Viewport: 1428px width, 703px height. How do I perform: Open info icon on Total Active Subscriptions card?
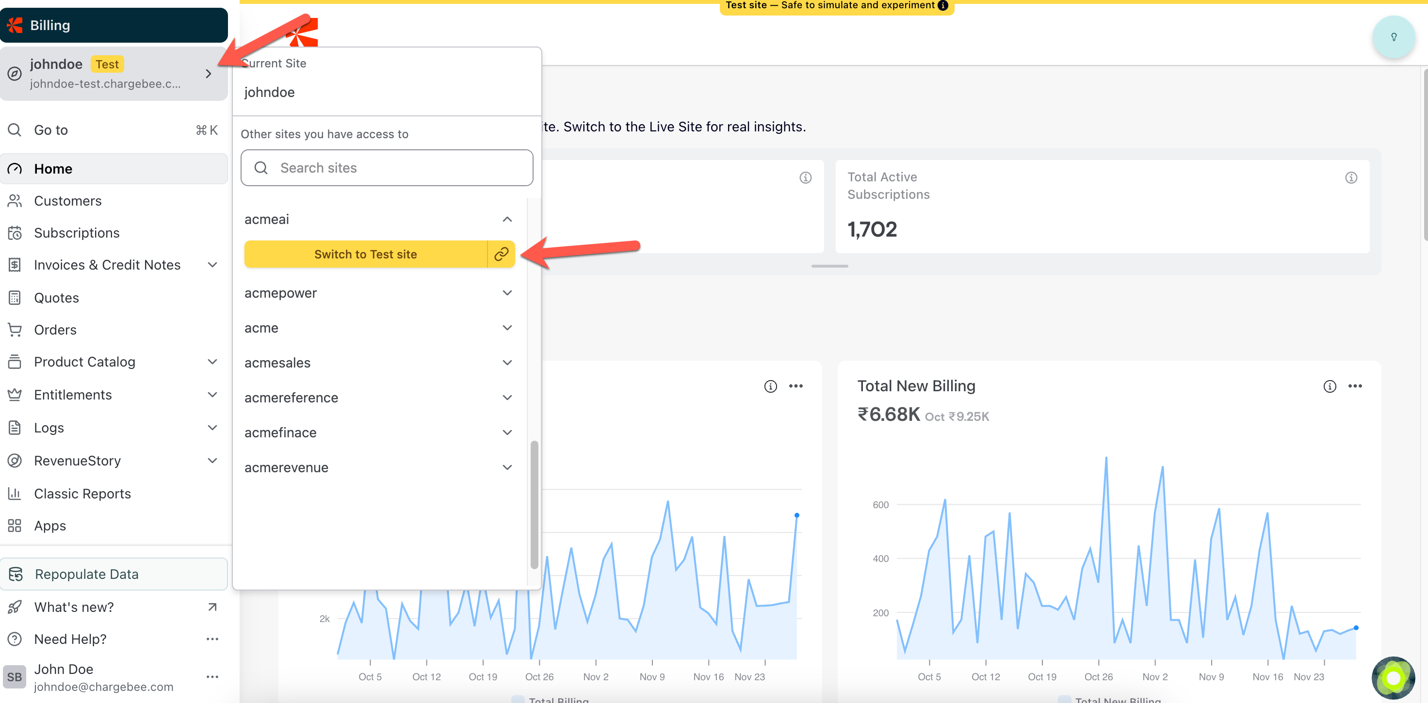click(1351, 177)
